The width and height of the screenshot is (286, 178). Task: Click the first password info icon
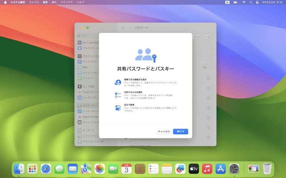[x=208, y=78]
